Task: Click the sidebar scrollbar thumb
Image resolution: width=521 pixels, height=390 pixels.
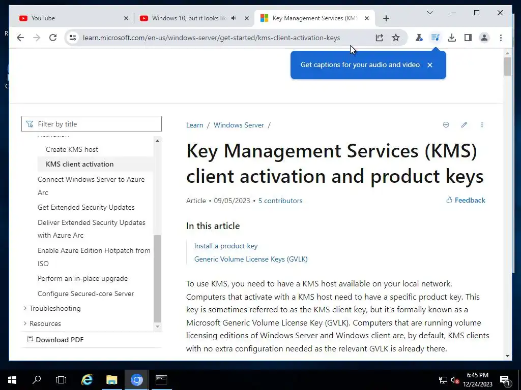Action: [x=158, y=279]
